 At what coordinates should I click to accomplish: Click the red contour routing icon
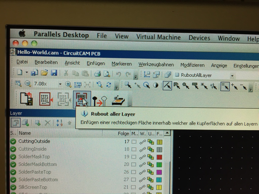click(x=46, y=99)
